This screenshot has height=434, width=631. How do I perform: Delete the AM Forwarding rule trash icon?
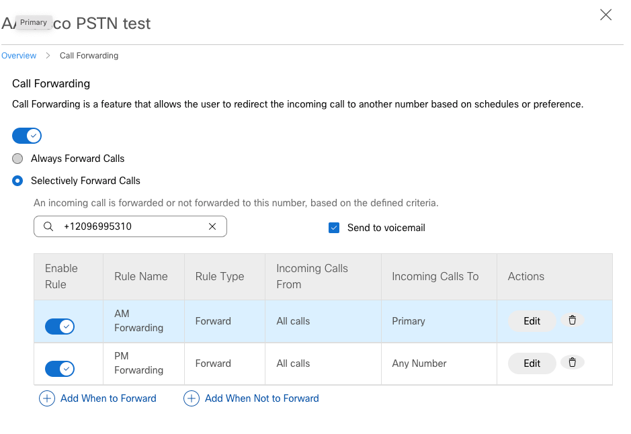(573, 320)
